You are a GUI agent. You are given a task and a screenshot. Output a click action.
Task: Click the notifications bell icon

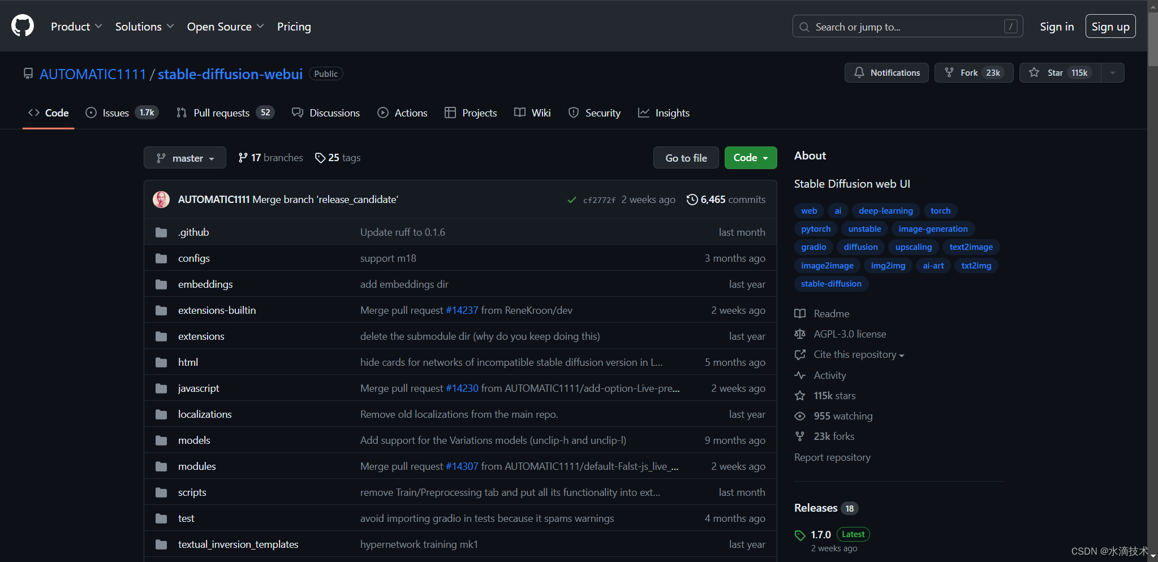[x=859, y=72]
